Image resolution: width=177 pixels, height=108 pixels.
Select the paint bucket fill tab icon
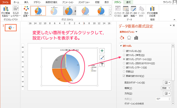point(122,38)
